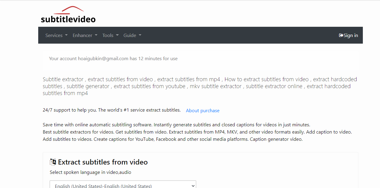Open the Tools dropdown menu
This screenshot has height=188, width=380.
[x=110, y=35]
